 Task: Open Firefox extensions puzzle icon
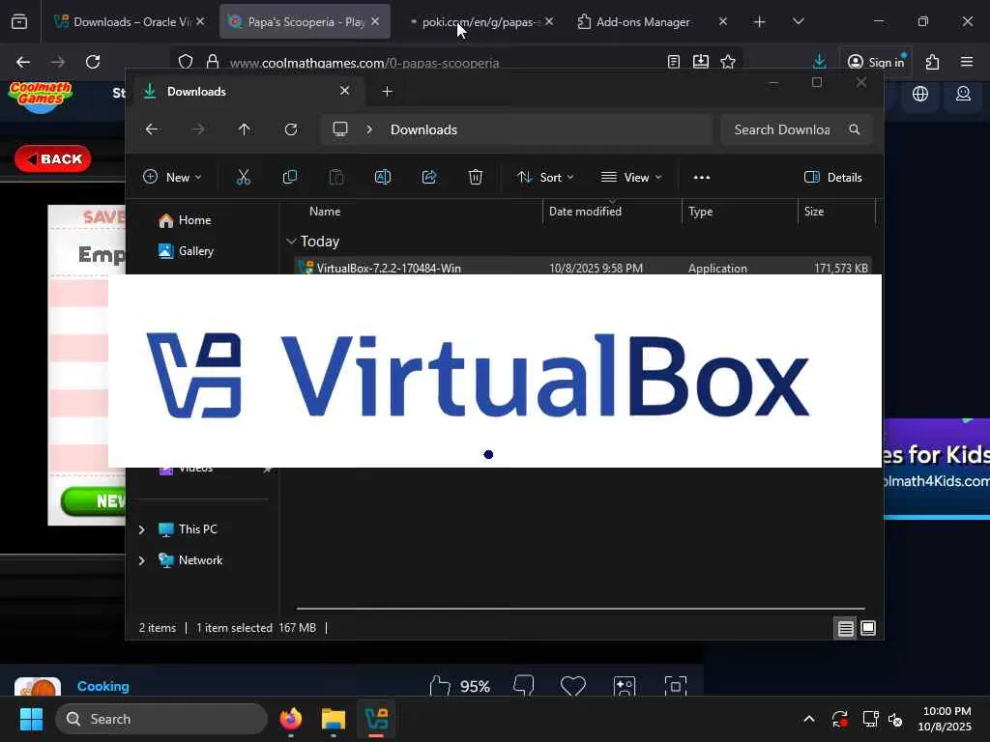932,62
